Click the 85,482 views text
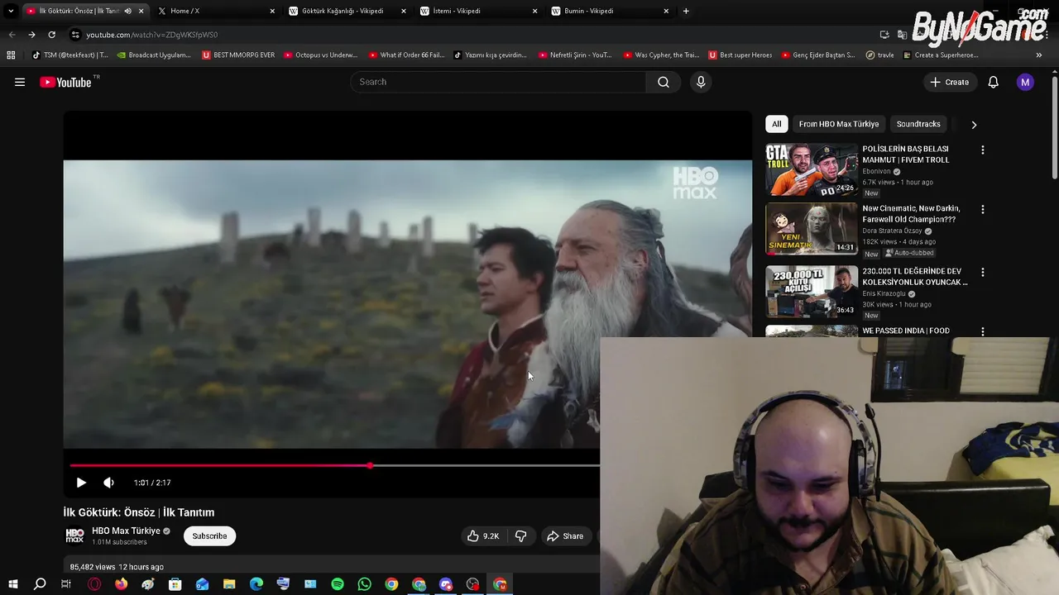Image resolution: width=1059 pixels, height=595 pixels. tap(93, 567)
